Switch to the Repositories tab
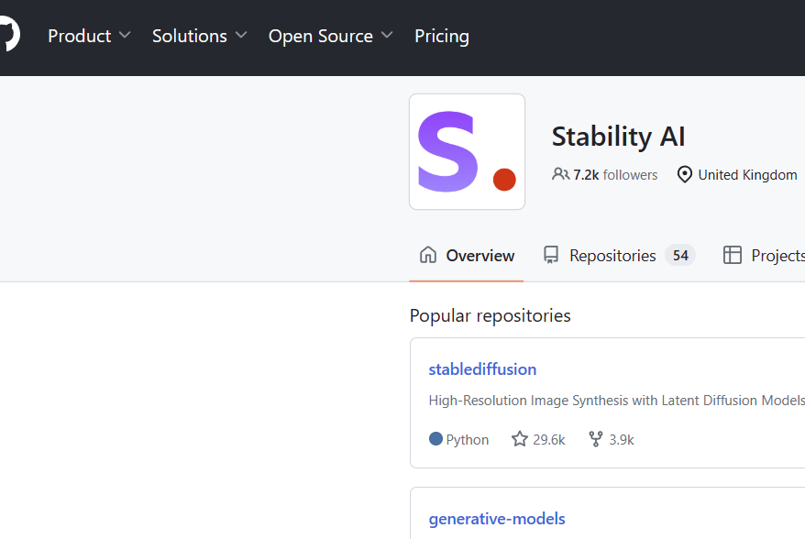The height and width of the screenshot is (539, 805). 619,255
